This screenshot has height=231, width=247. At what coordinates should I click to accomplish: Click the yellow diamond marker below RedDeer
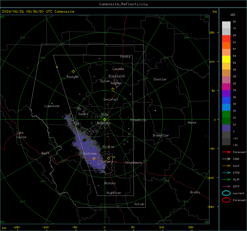click(113, 89)
